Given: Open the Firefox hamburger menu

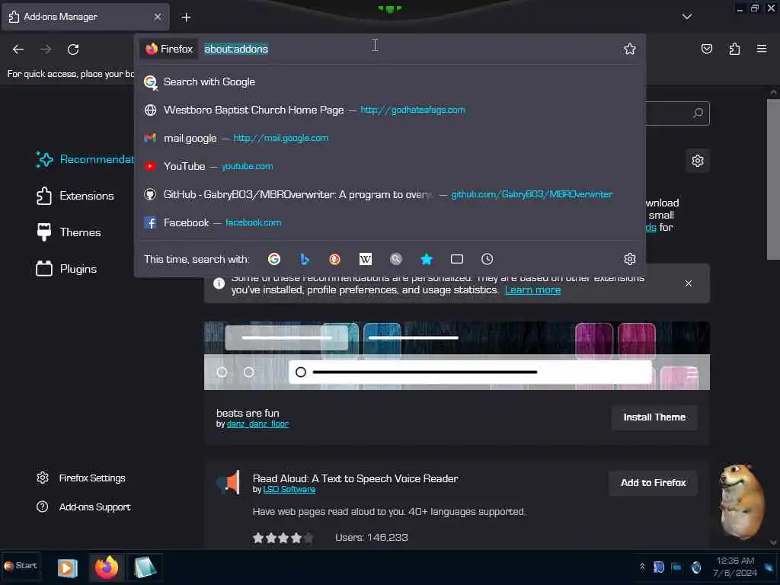Looking at the screenshot, I should 762,49.
